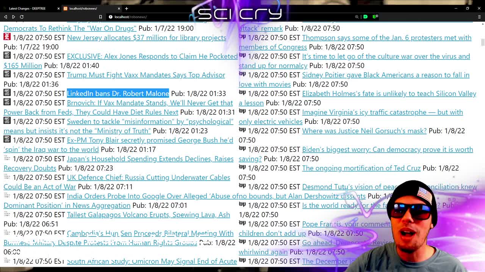Click WP icon beside Desmond Tutu article
This screenshot has height=272, width=485.
[x=242, y=185]
